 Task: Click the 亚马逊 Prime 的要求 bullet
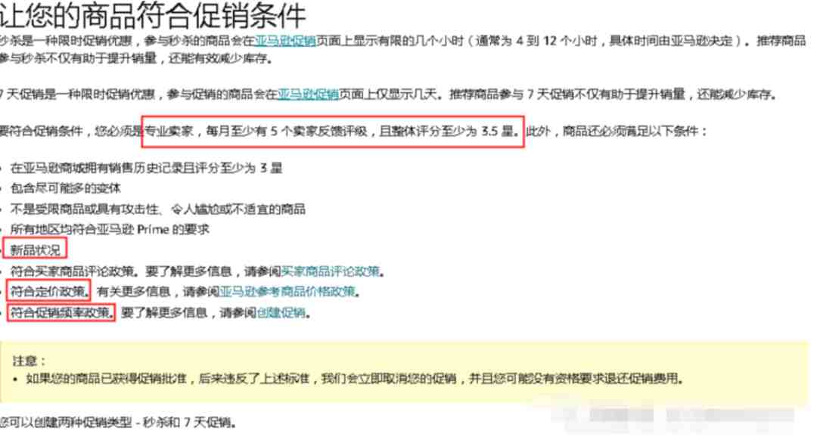pyautogui.click(x=110, y=230)
